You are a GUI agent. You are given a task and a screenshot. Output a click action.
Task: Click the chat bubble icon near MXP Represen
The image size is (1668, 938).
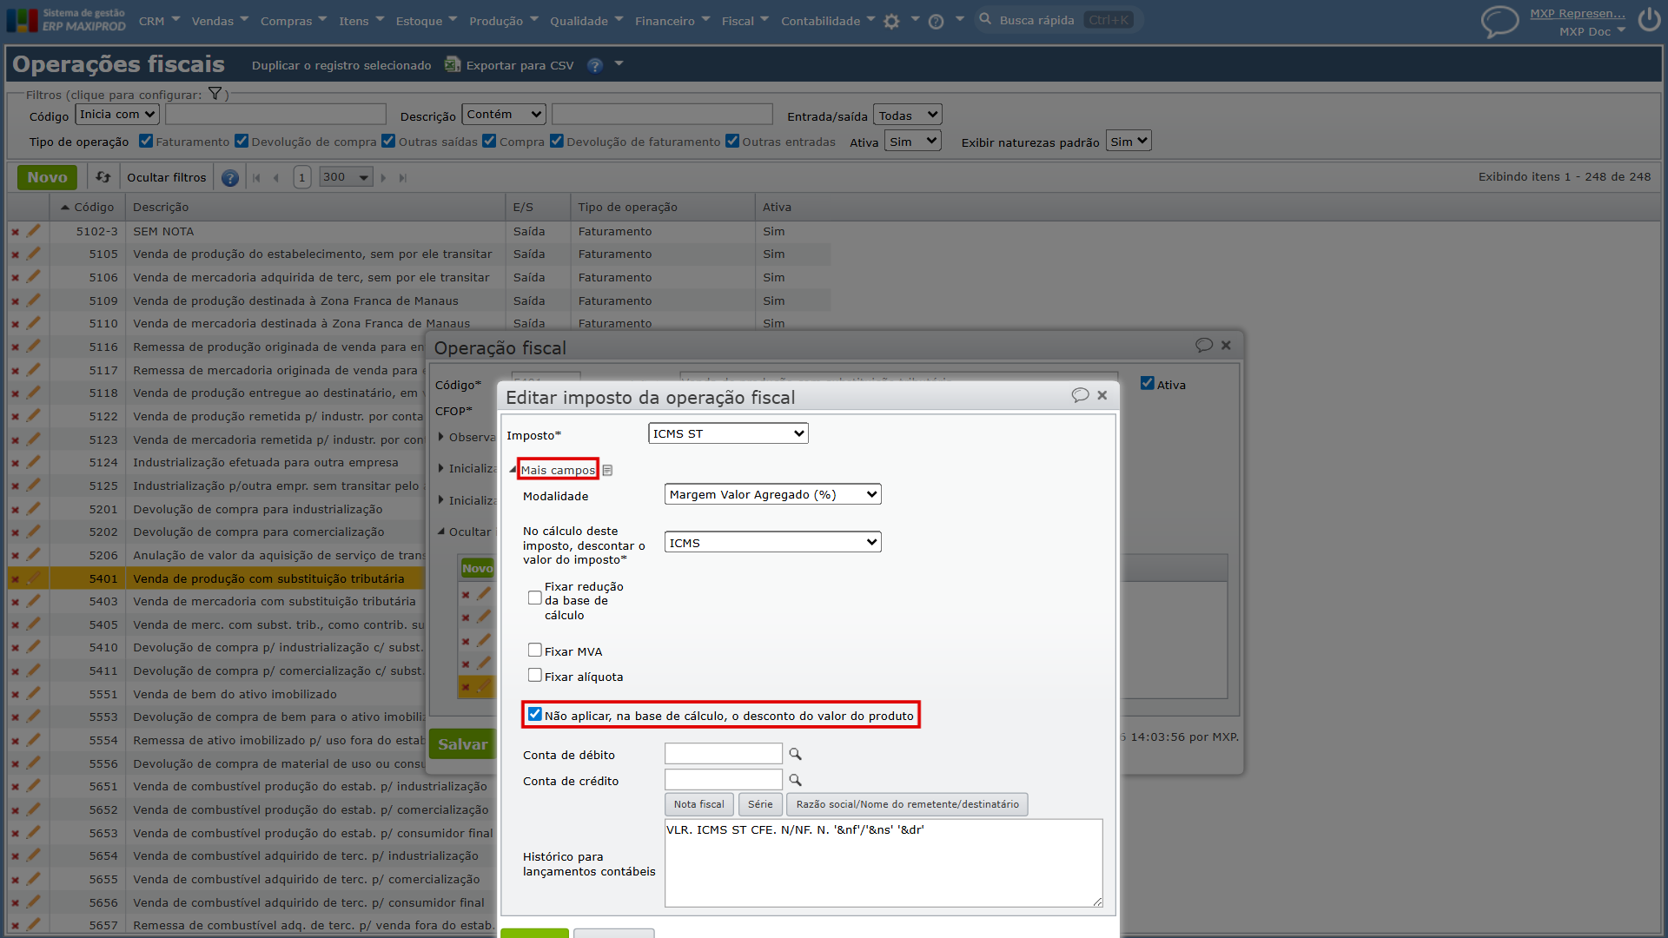pos(1499,21)
